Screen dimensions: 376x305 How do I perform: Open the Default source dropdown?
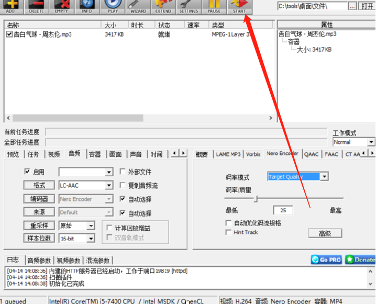tap(109, 212)
